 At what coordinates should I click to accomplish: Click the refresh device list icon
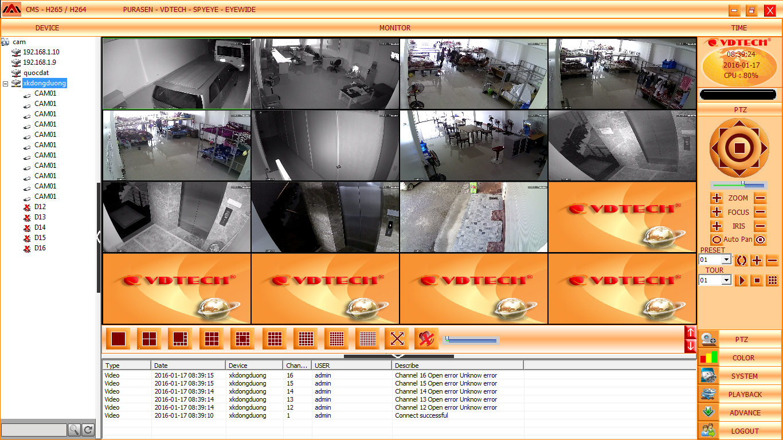[88, 430]
